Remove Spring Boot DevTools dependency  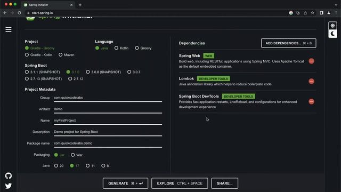[311, 101]
